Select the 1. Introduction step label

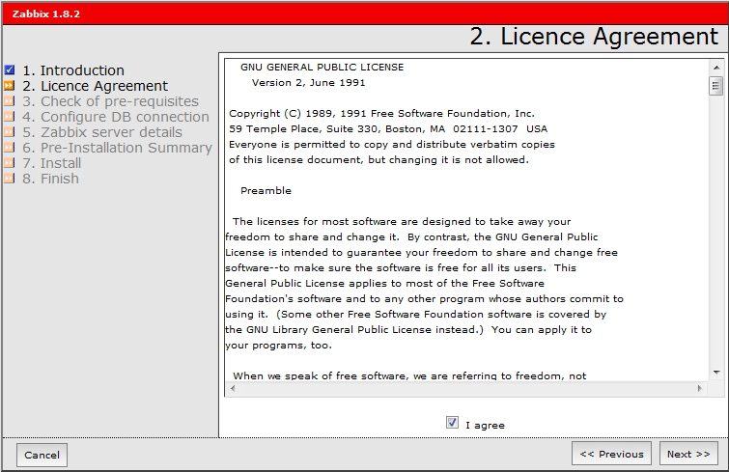(73, 70)
